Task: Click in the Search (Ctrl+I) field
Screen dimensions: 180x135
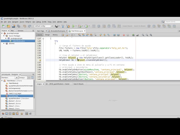Action: [172, 22]
